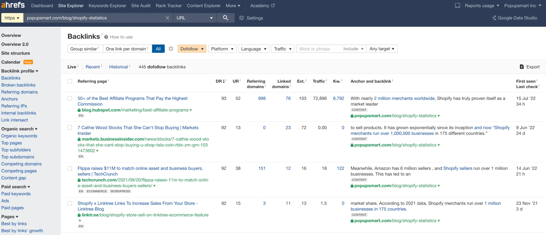Click the monitor icon beside Reports usage

click(458, 5)
